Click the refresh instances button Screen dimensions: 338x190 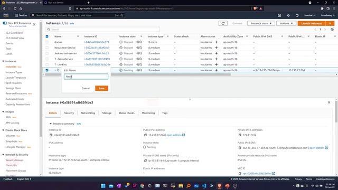click(223, 23)
